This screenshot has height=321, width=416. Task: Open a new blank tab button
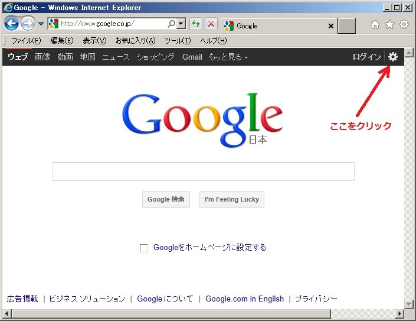pyautogui.click(x=346, y=26)
